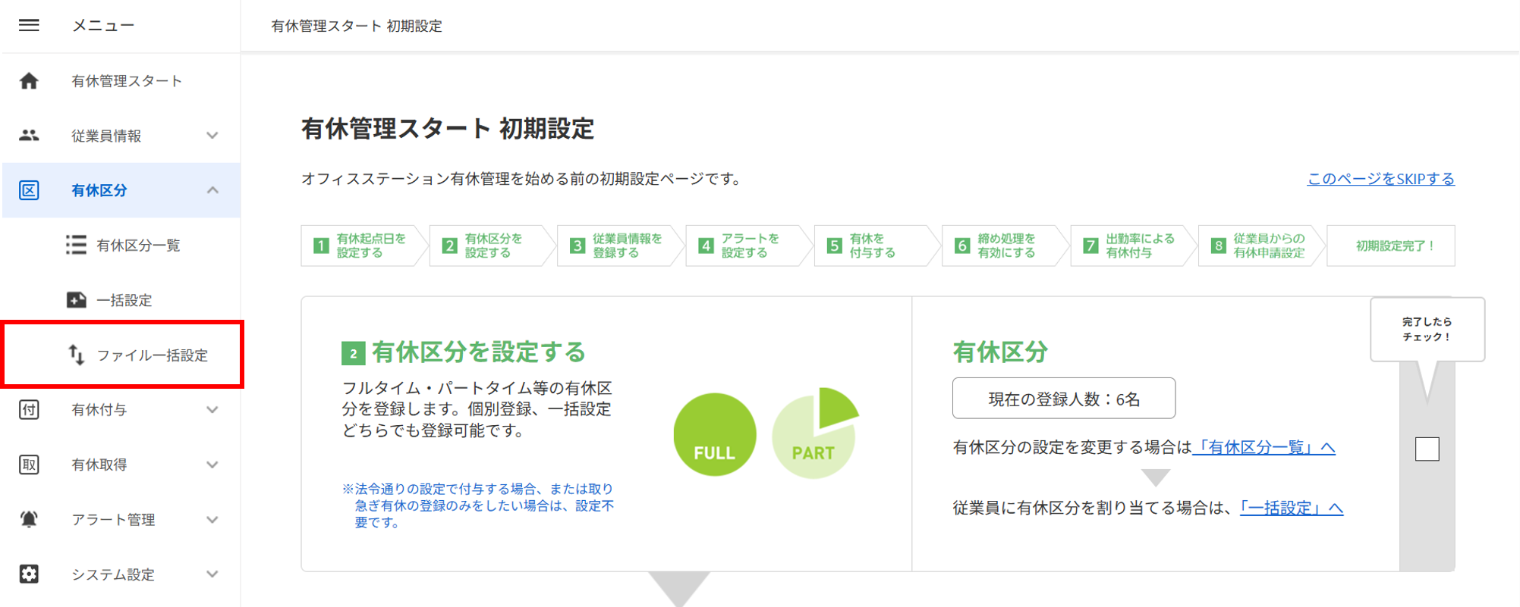Select step 4 アラートを設定する
Image resolution: width=1520 pixels, height=607 pixels.
point(749,246)
